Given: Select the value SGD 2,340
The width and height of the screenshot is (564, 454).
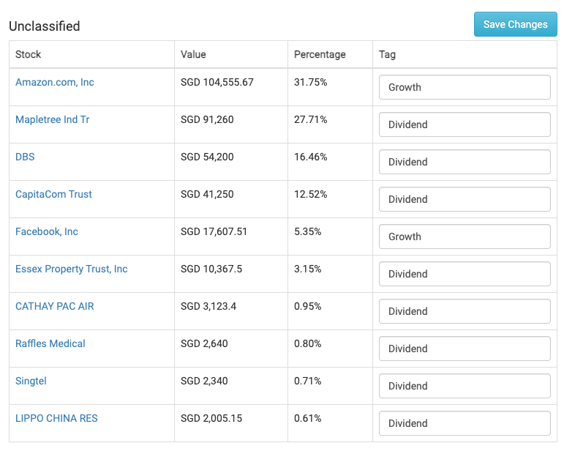Looking at the screenshot, I should 204,381.
